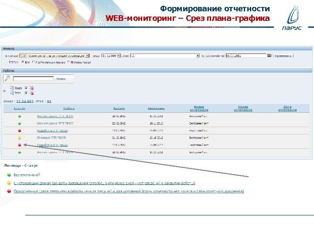The image size is (314, 235).
Task: Sort by Форма отчетности column header
Action: [x=199, y=108]
